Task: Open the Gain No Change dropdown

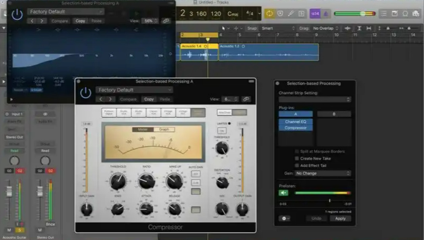Action: click(x=322, y=173)
